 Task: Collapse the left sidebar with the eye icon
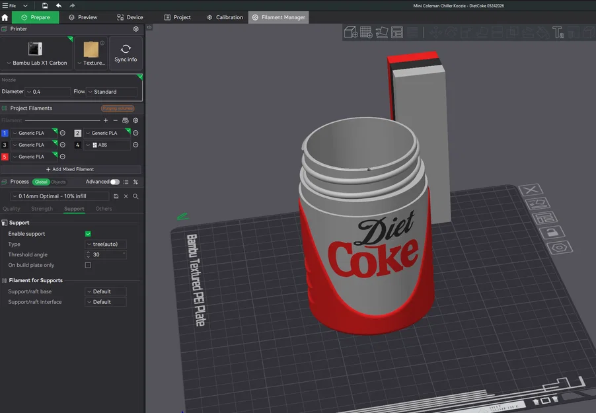149,27
